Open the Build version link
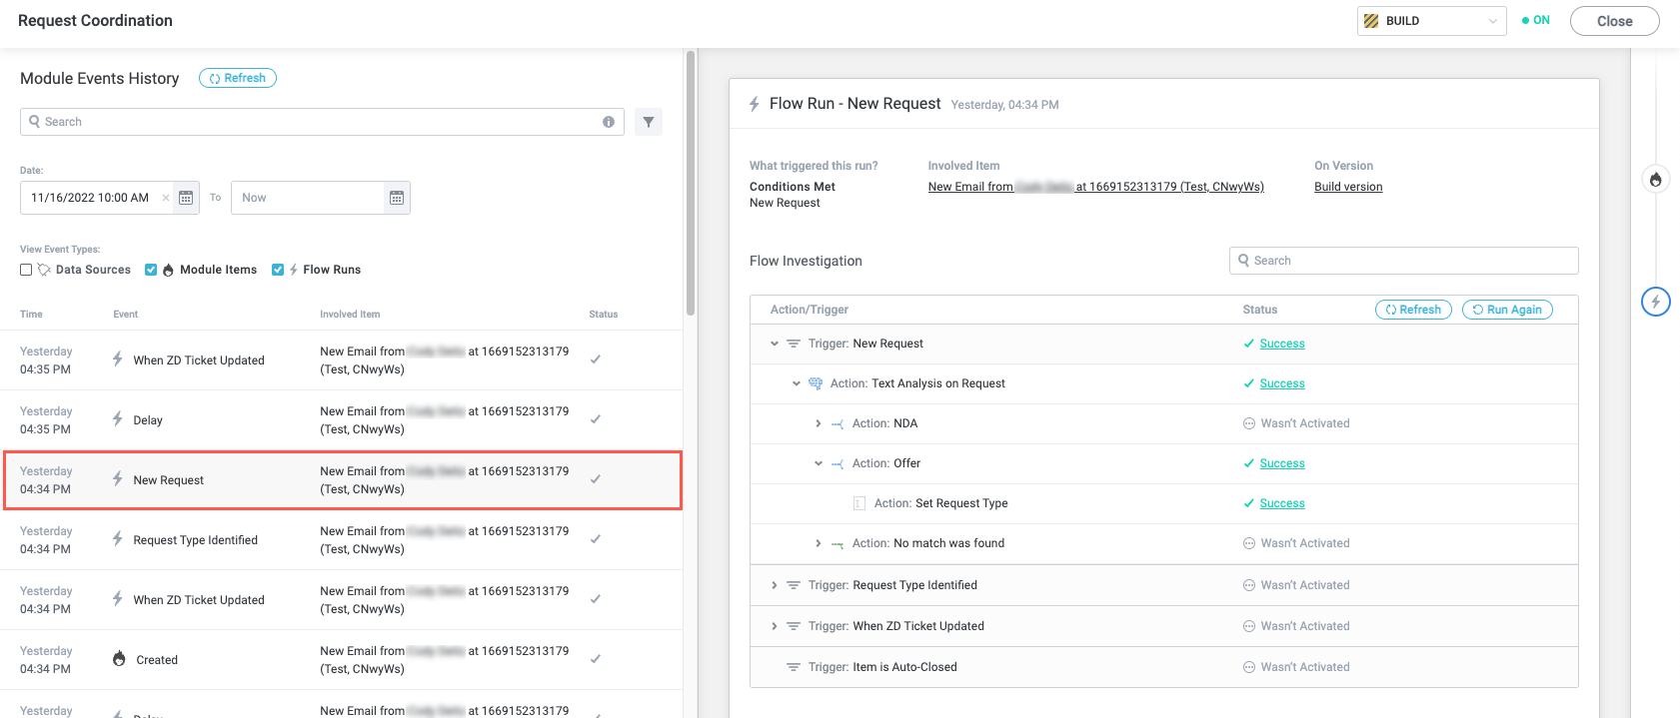Image resolution: width=1680 pixels, height=718 pixels. [1348, 187]
